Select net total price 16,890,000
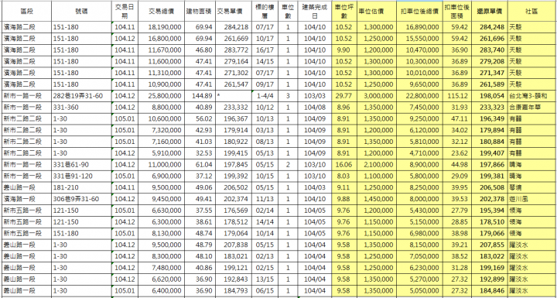Image resolution: width=557 pixels, height=298 pixels. pyautogui.click(x=419, y=27)
